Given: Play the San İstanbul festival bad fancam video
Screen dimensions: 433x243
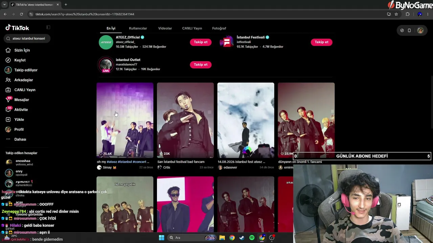Looking at the screenshot, I should pos(185,120).
